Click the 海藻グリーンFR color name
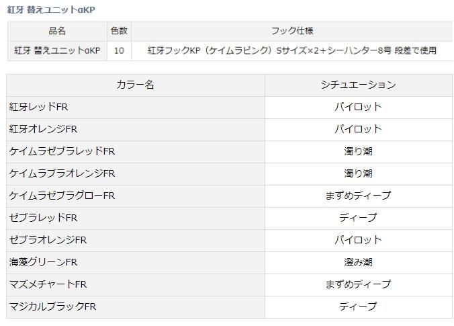This screenshot has height=326, width=454. 44,262
